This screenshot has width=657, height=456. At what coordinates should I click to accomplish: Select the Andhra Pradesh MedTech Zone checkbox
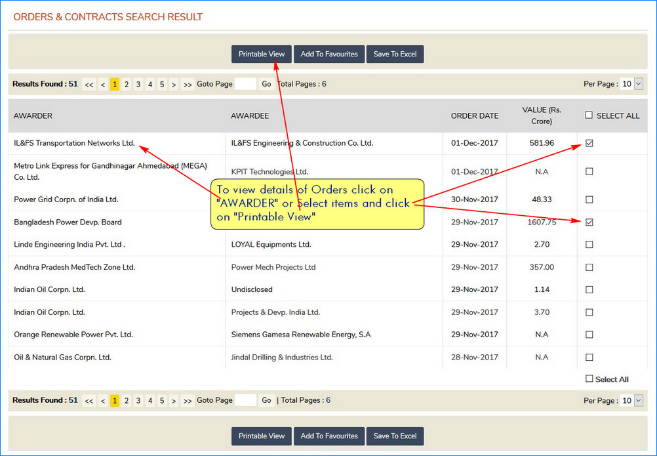(x=589, y=267)
